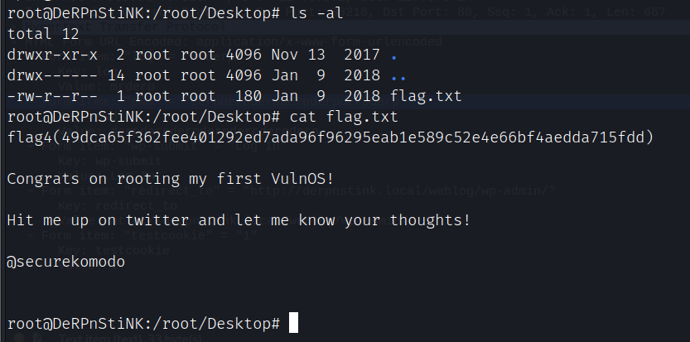Click the first root@DeRPnStiNK prompt at top

click(141, 16)
